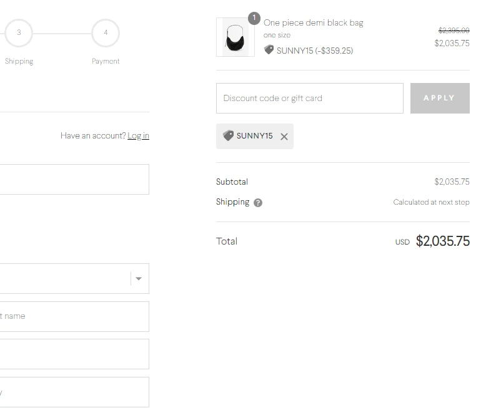Remove the SUNNY15 discount code
The height and width of the screenshot is (408, 486).
(284, 137)
